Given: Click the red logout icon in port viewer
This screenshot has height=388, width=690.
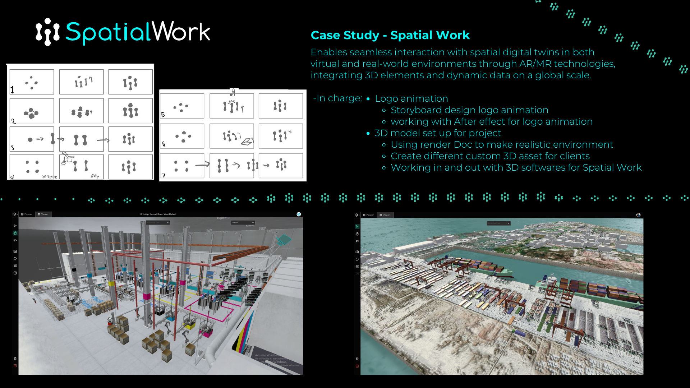Looking at the screenshot, I should (357, 366).
